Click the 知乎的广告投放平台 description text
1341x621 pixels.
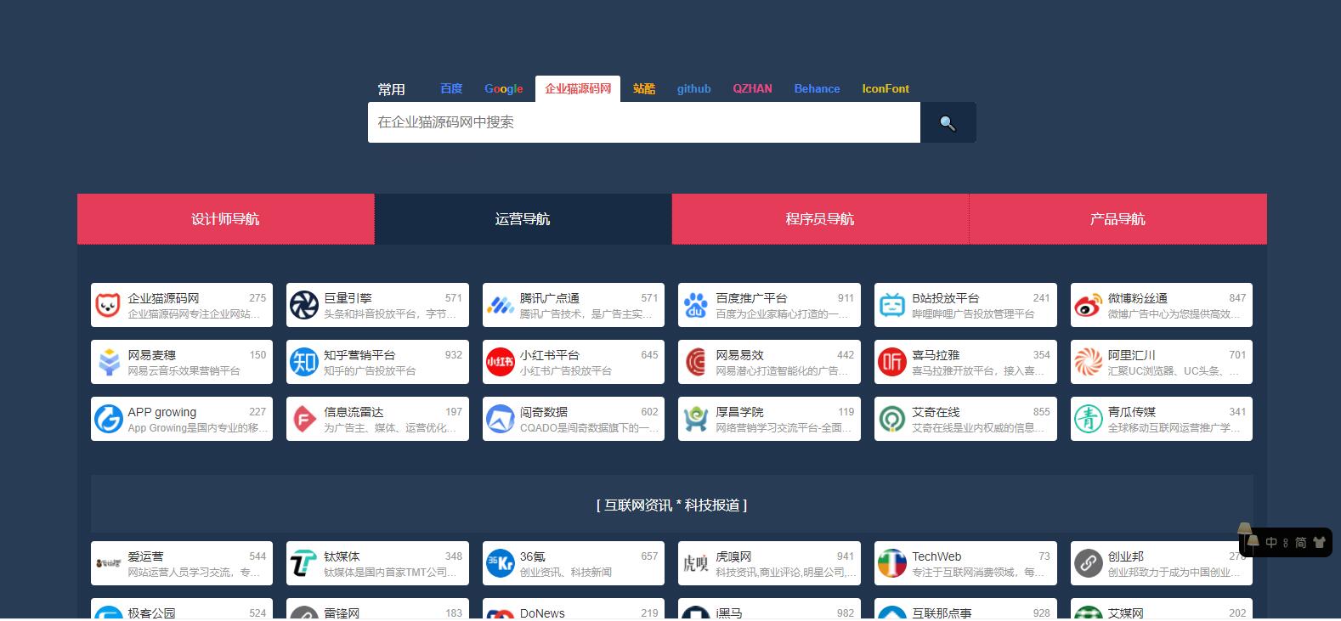pos(370,371)
